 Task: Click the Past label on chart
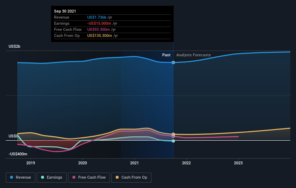166,55
